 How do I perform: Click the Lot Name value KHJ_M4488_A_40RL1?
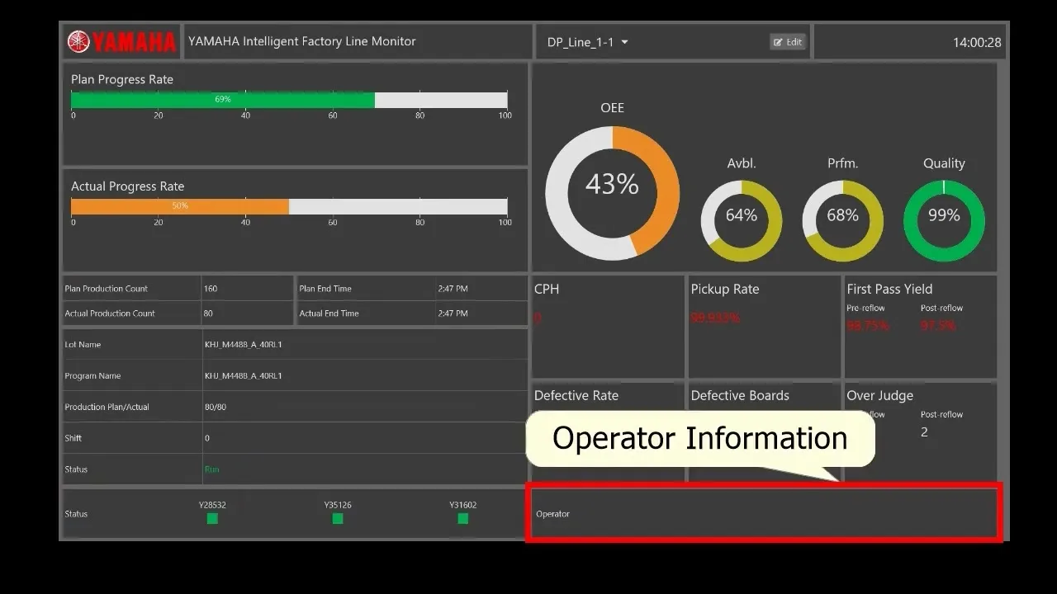243,345
